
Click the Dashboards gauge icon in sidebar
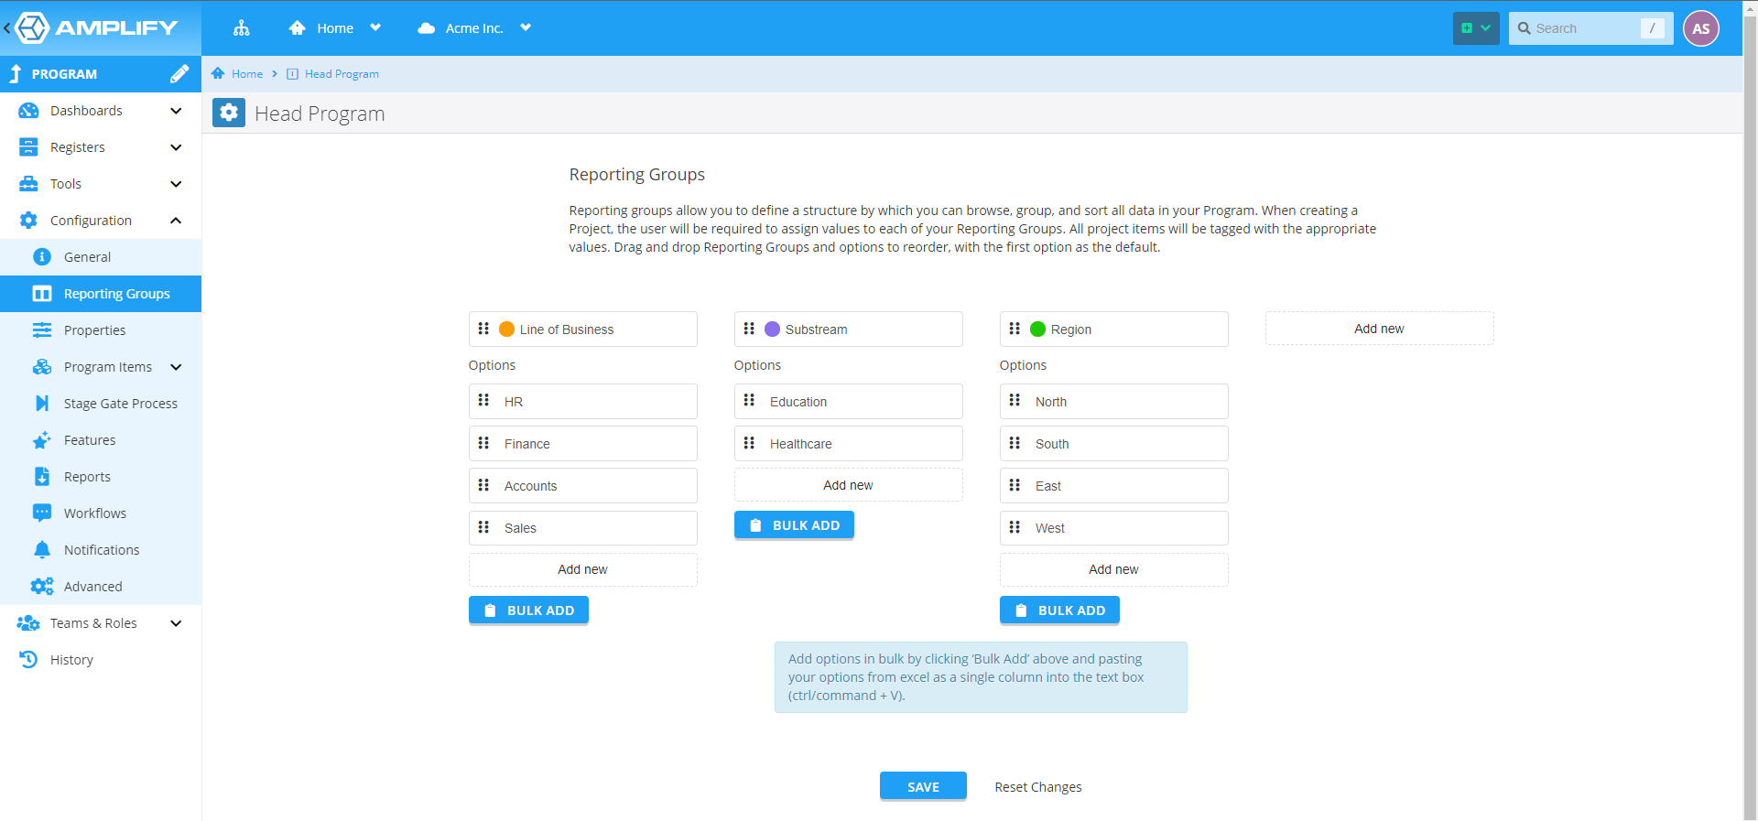[28, 111]
